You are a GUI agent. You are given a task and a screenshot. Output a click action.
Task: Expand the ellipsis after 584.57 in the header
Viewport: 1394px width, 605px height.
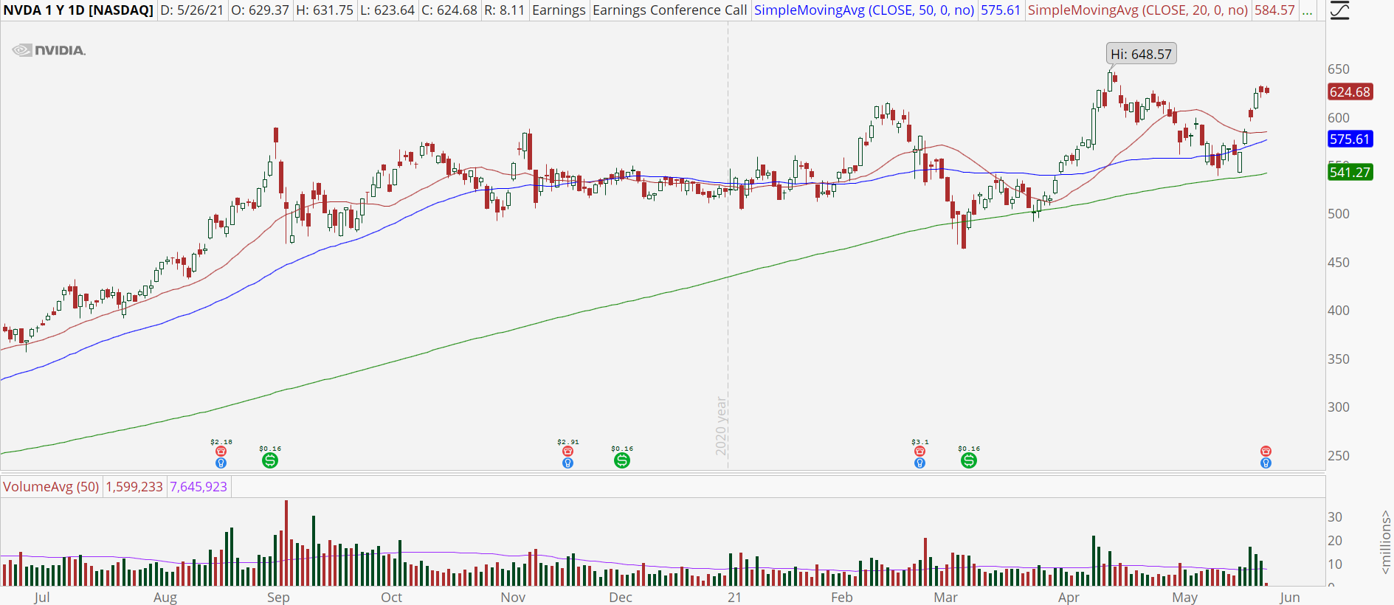pos(1307,10)
